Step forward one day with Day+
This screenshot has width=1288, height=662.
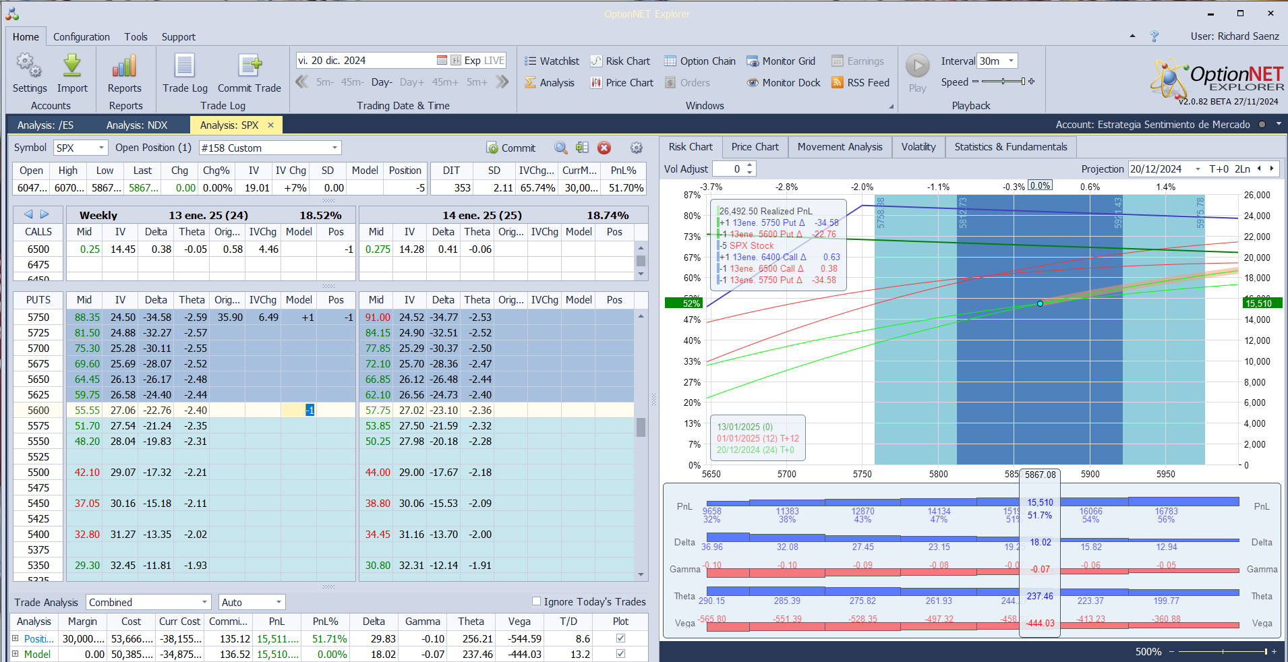[x=412, y=82]
